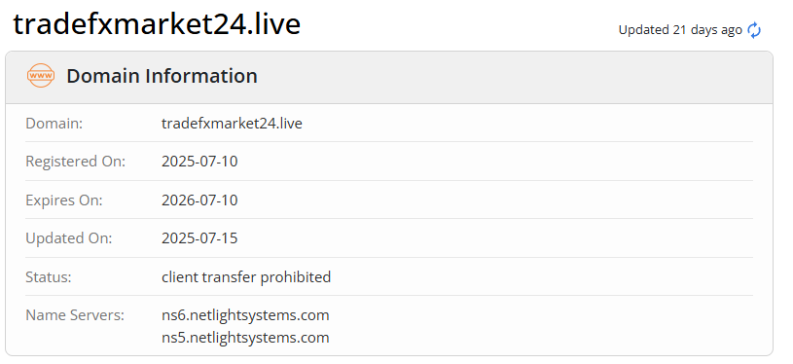This screenshot has height=364, width=793.
Task: Click the client transfer prohibited status
Action: click(246, 277)
